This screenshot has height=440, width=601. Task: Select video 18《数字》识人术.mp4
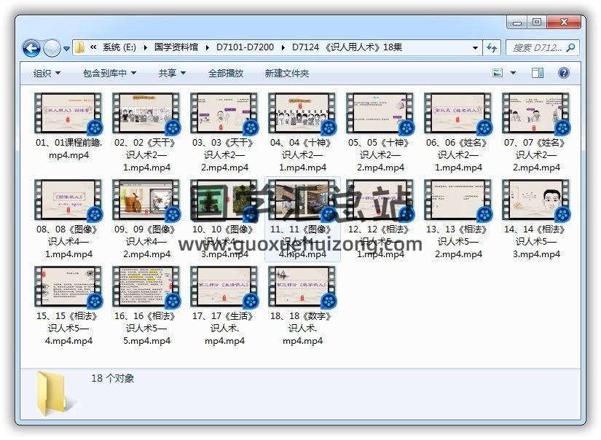tap(302, 306)
